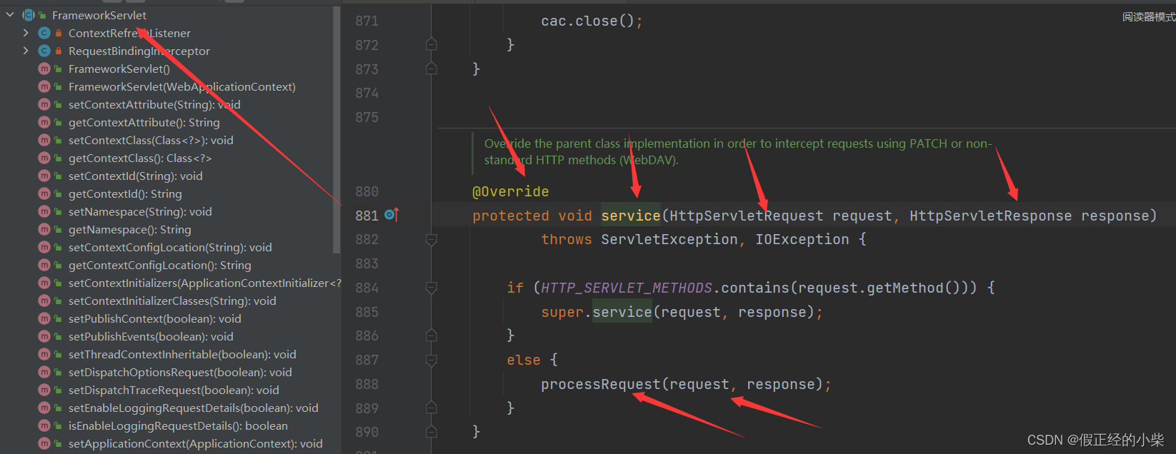Click the private lock icon beside RequestBindingInterceptor
Viewport: 1176px width, 454px height.
click(59, 51)
